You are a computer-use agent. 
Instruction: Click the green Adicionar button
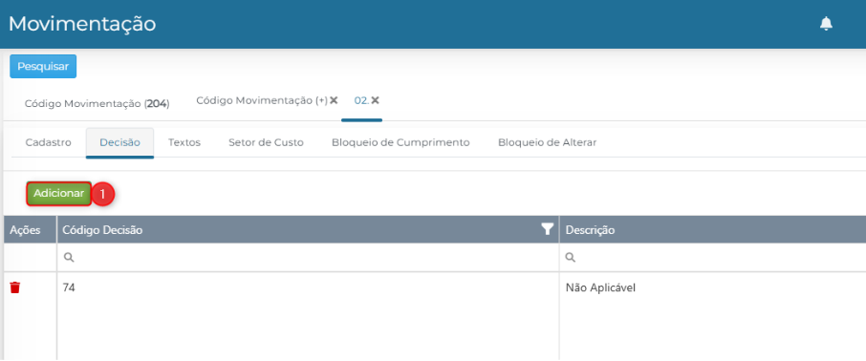pos(58,194)
